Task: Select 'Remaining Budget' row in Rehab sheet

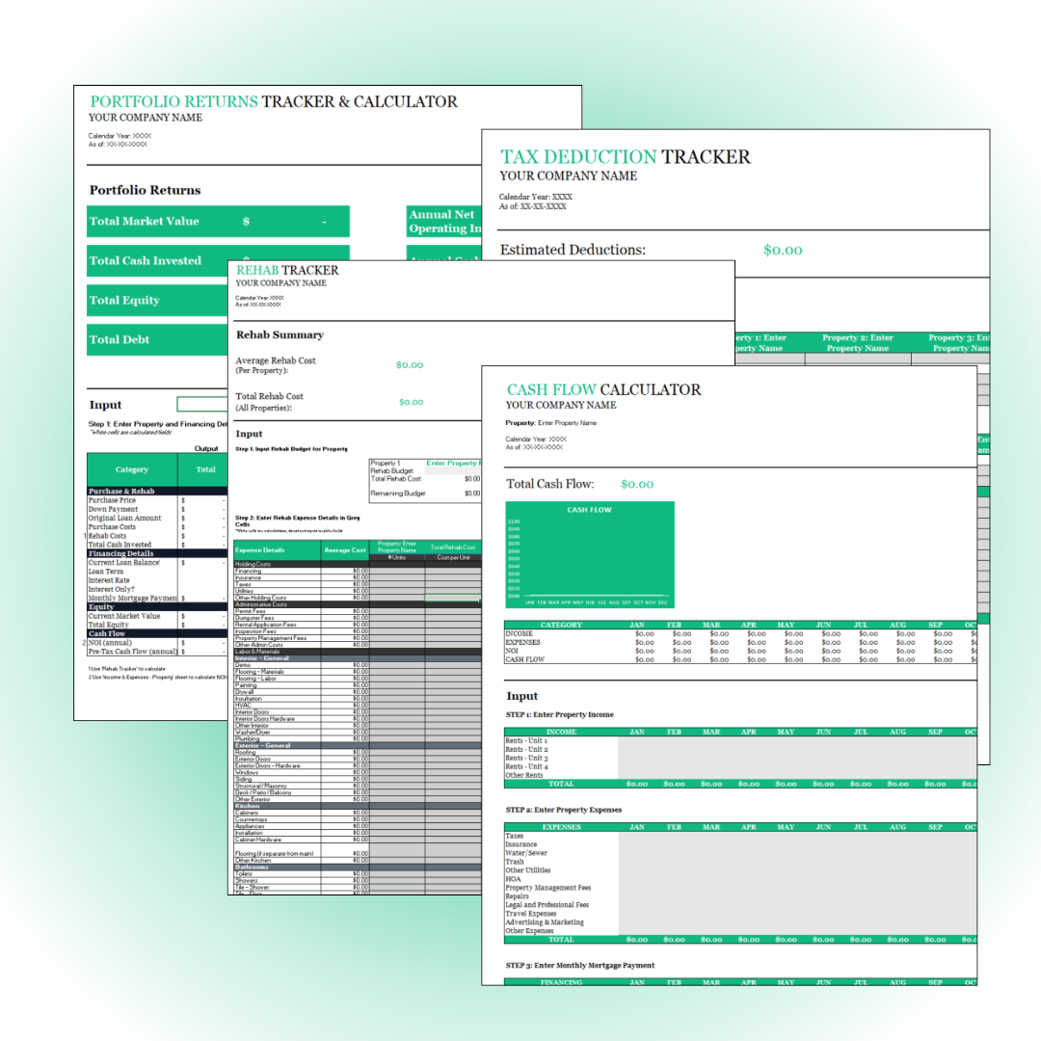Action: tap(425, 494)
